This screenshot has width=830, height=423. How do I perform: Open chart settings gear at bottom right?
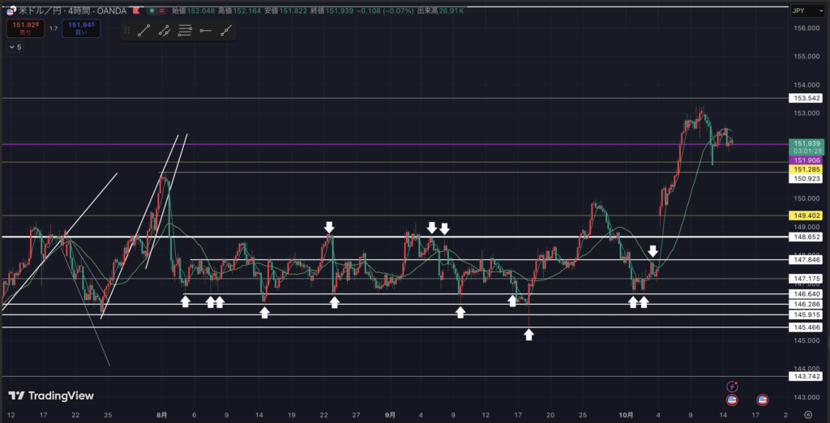click(x=818, y=413)
